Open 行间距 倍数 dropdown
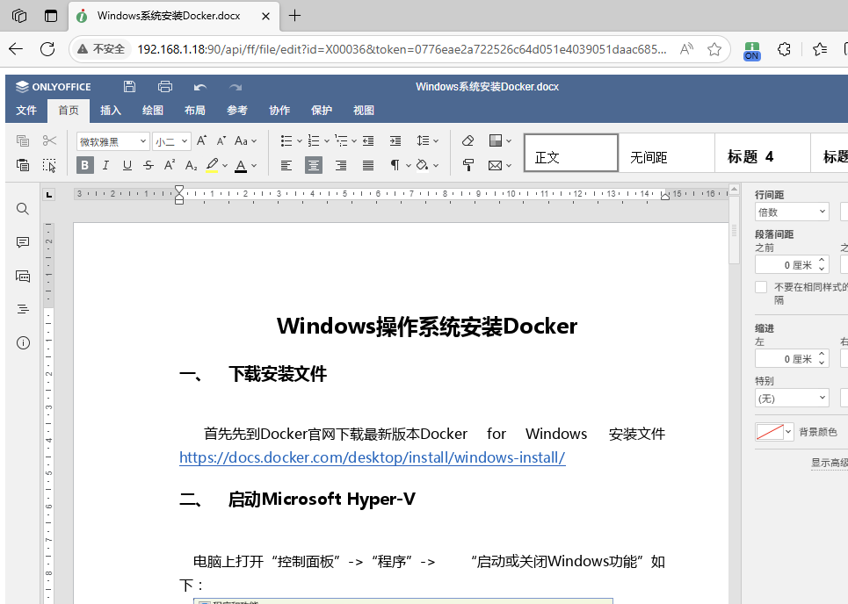The image size is (848, 604). pos(792,212)
